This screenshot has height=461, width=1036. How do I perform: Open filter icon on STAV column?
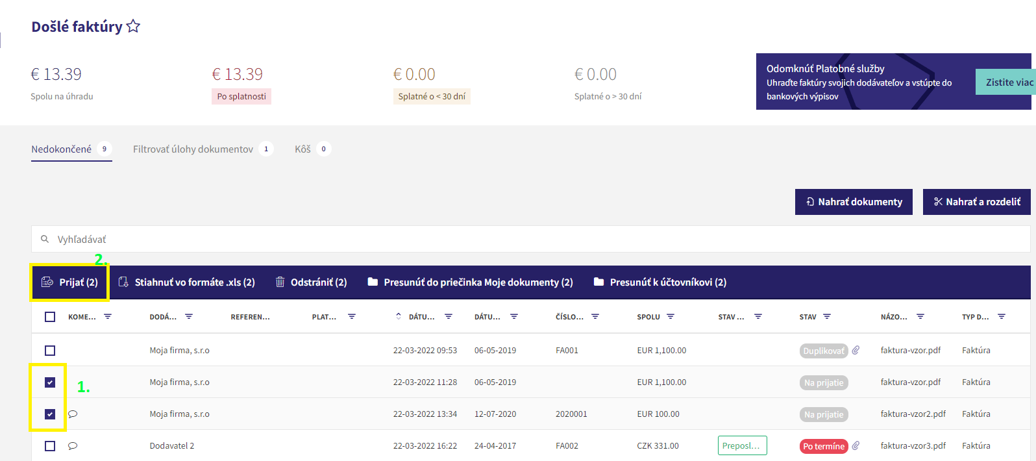[x=827, y=316]
